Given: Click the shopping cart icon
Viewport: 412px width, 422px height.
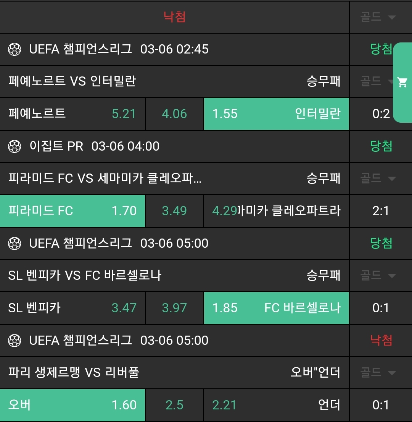Looking at the screenshot, I should click(x=402, y=82).
